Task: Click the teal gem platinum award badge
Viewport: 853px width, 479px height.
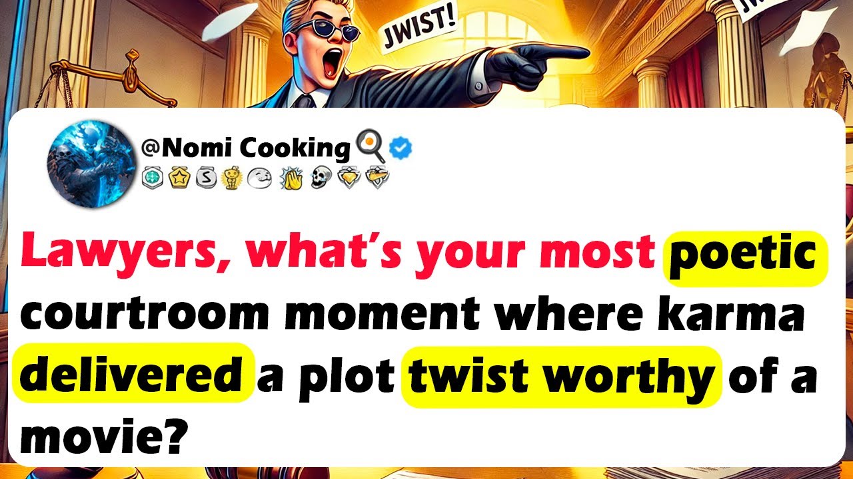Action: [153, 178]
